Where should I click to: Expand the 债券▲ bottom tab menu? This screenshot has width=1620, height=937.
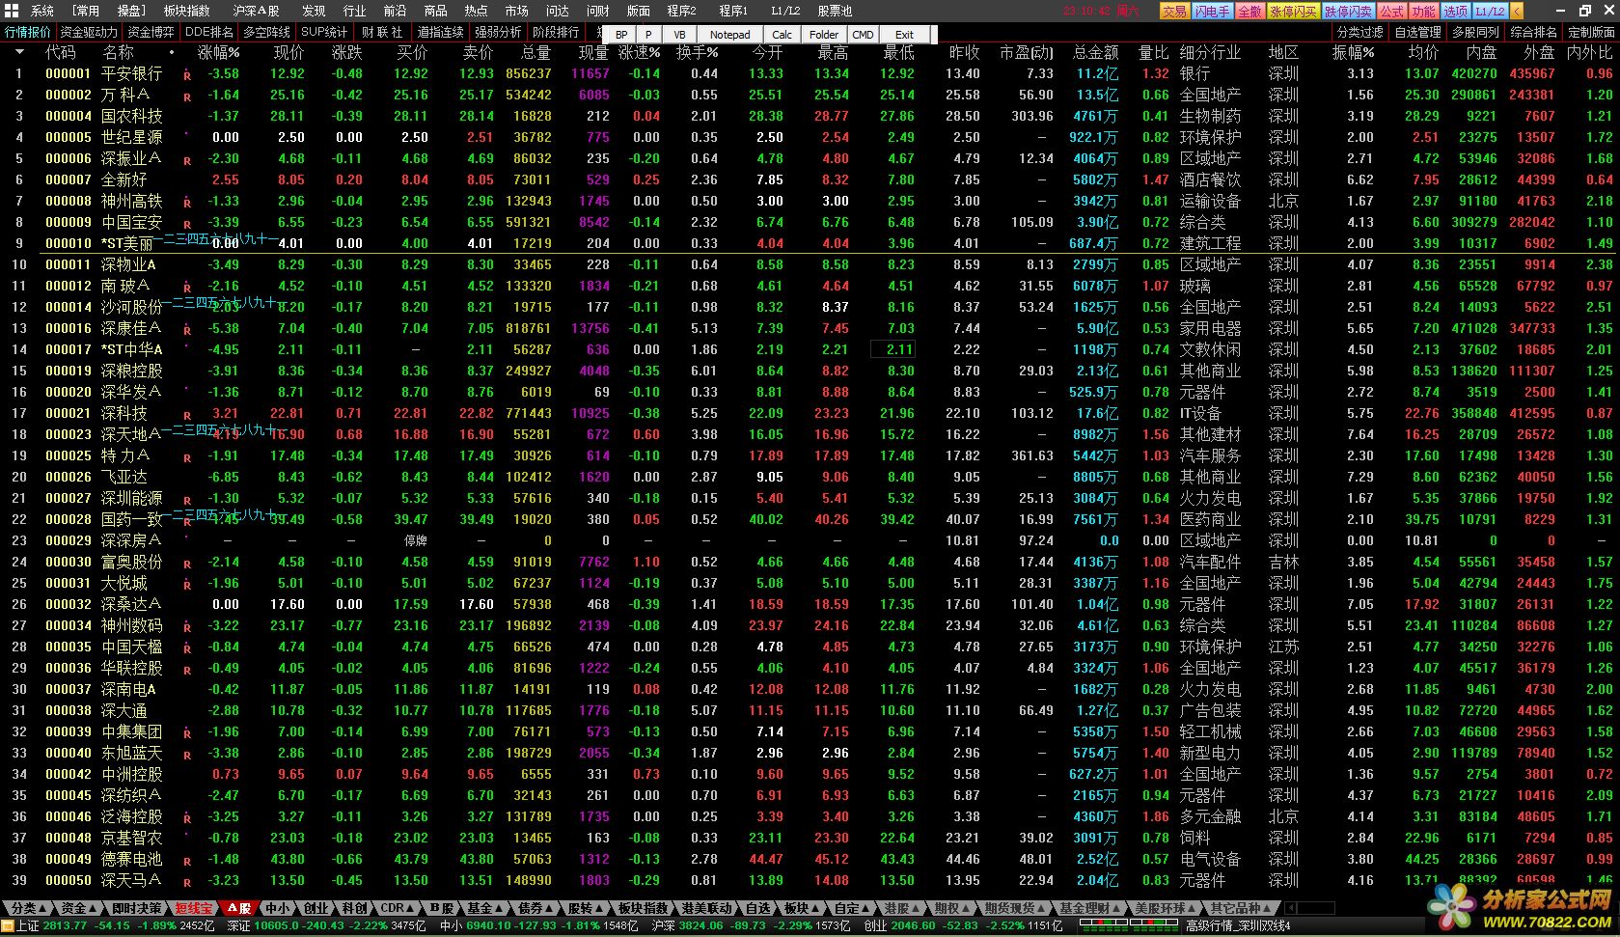point(535,908)
